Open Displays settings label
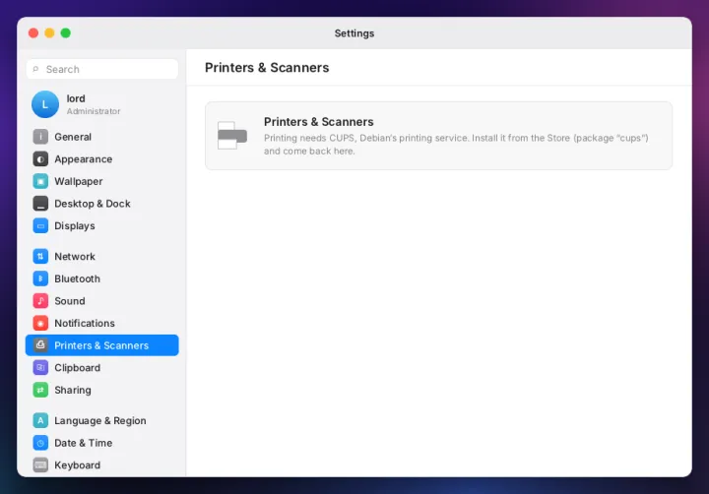 [x=75, y=226]
